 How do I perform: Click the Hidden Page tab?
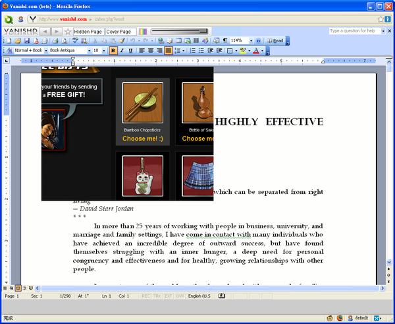(88, 32)
